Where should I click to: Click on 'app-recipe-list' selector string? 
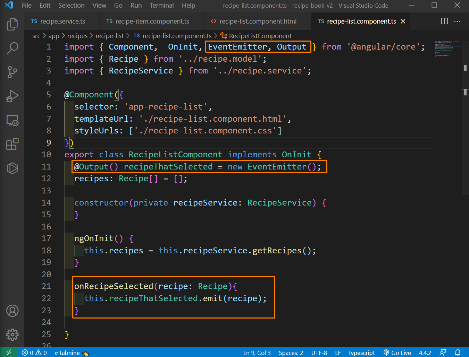click(166, 107)
